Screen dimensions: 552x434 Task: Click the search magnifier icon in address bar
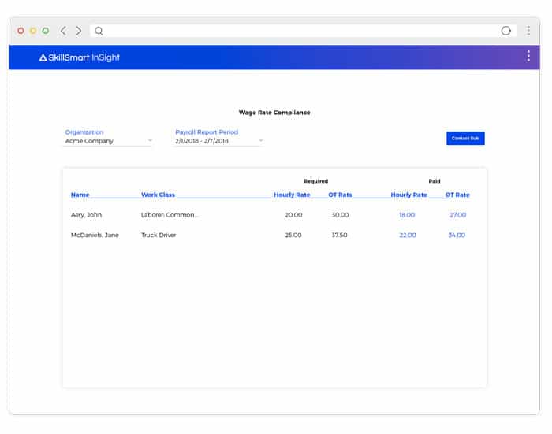[x=99, y=31]
